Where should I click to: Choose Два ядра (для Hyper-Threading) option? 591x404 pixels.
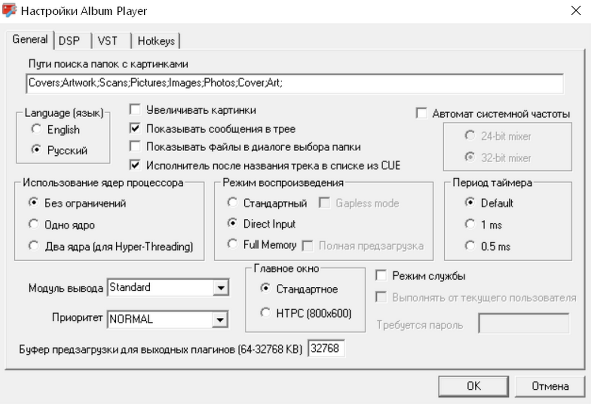click(111, 246)
